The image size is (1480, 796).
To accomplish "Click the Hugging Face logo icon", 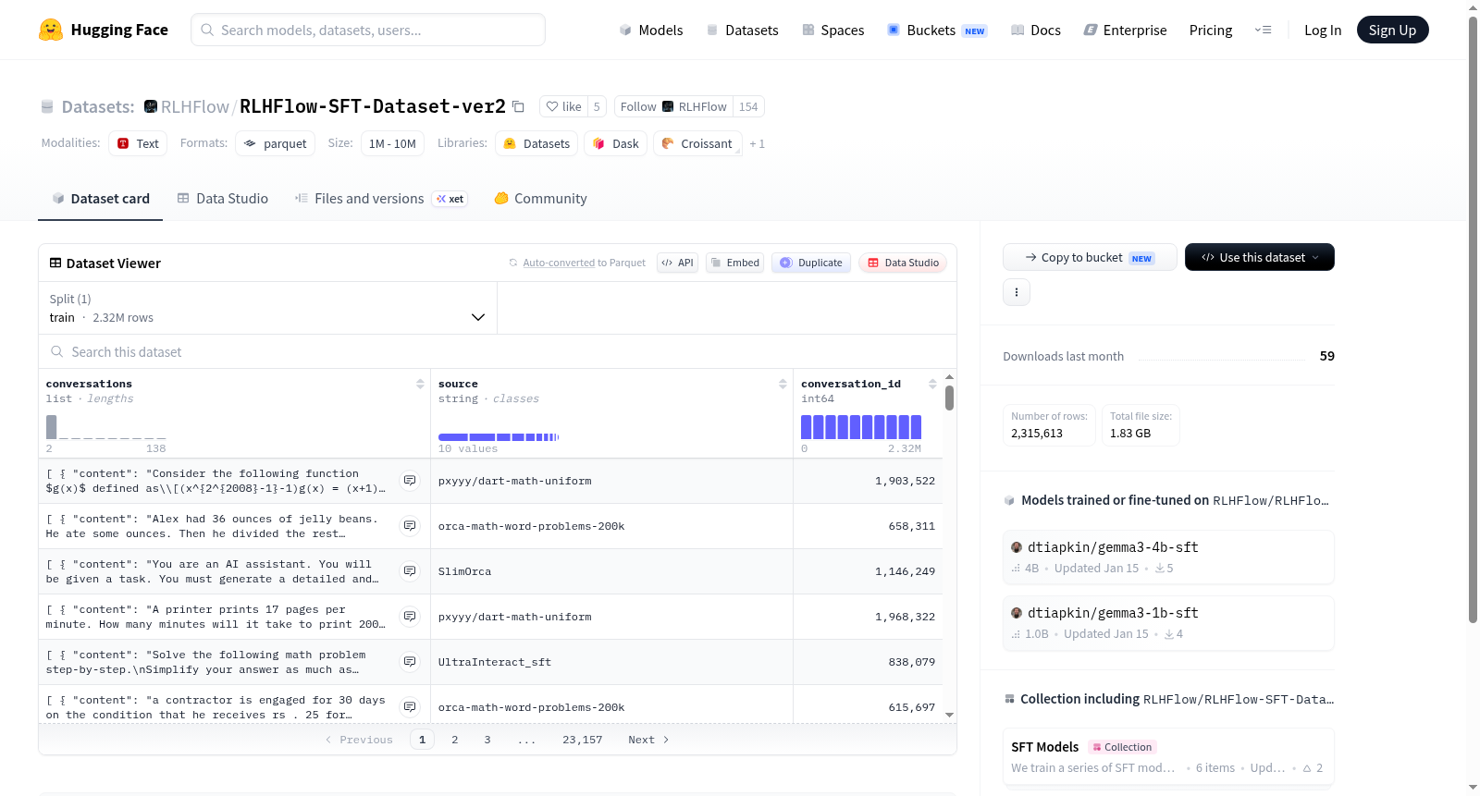I will [51, 30].
